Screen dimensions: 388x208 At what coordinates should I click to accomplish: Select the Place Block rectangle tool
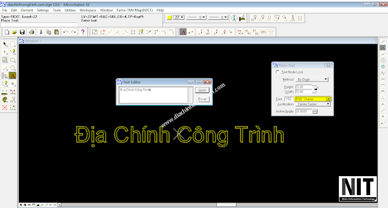click(13, 60)
